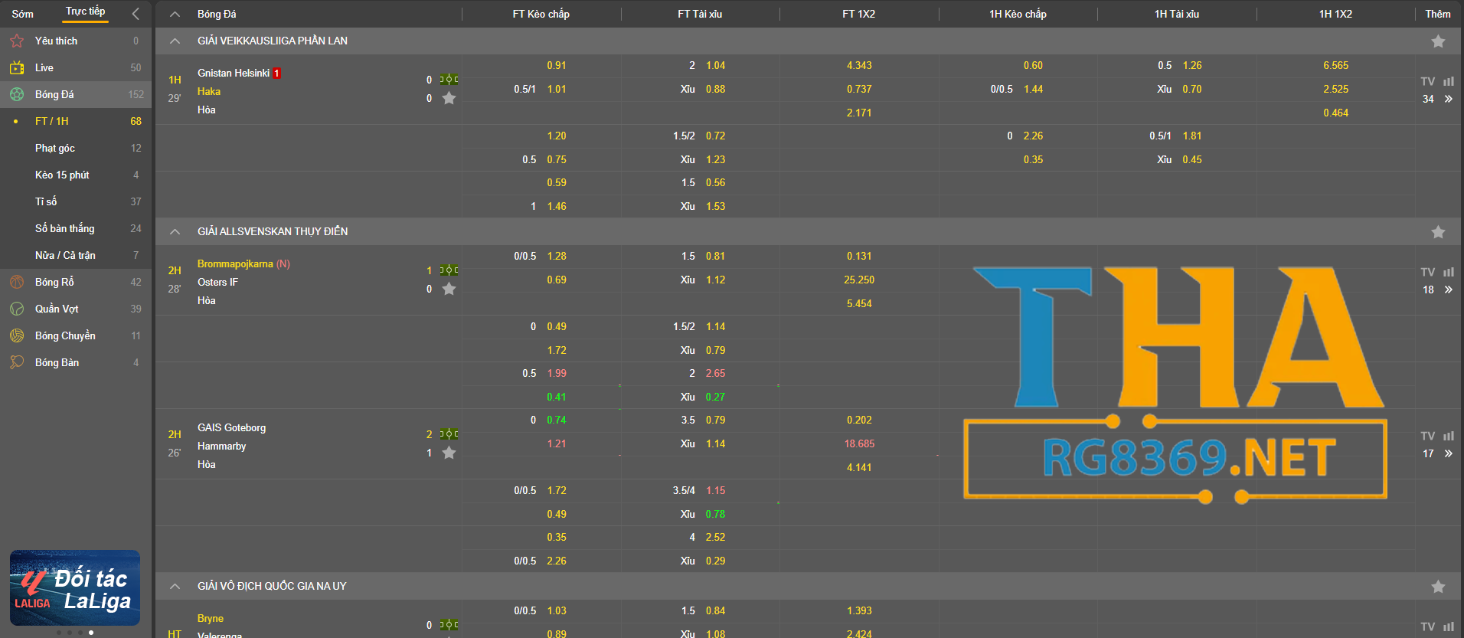This screenshot has width=1464, height=638.
Task: Favorite the Veikkausliiga Phần Lan league
Action: (x=1438, y=41)
